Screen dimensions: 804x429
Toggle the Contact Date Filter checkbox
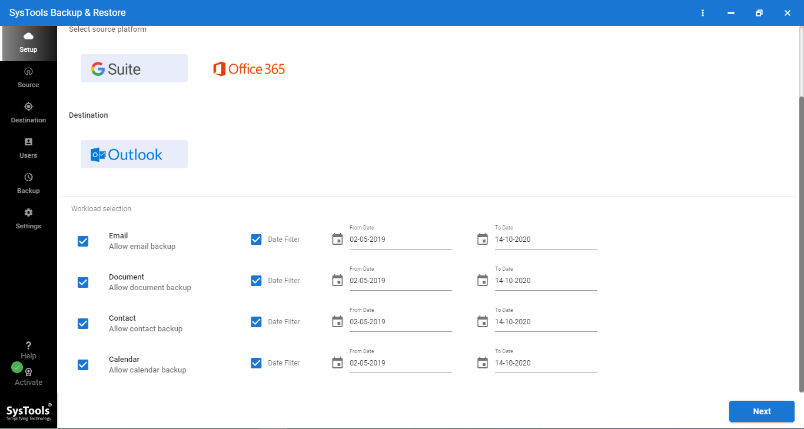click(256, 321)
